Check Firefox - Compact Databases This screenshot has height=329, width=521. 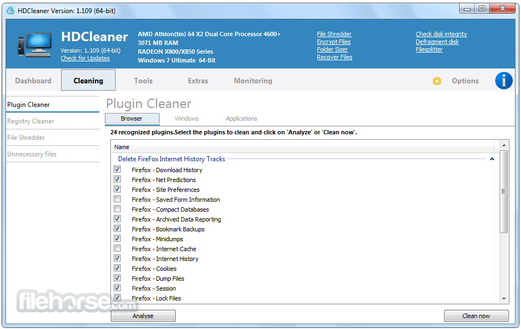(x=117, y=209)
